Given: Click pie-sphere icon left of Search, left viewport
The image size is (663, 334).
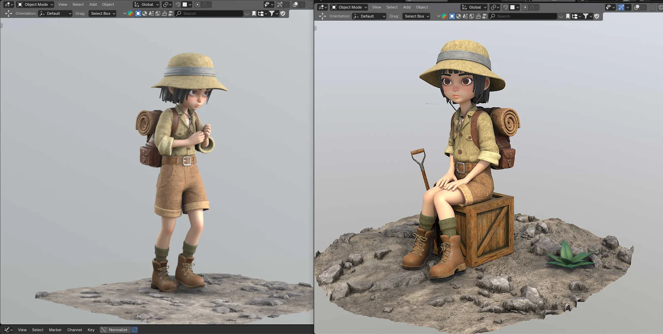Looking at the screenshot, I should click(x=145, y=13).
